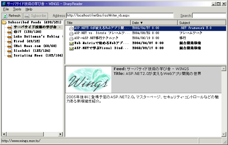Close the SharpReader window

224,4
